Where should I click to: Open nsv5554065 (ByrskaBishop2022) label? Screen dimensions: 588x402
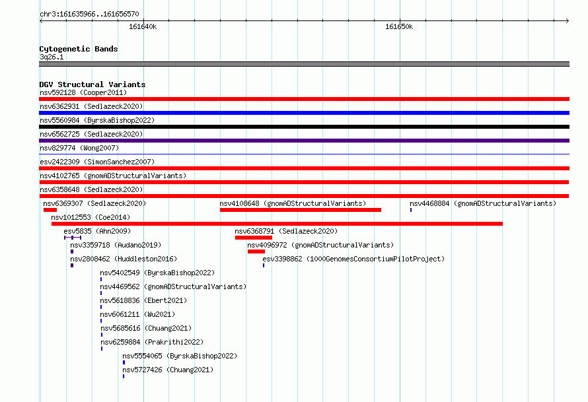click(x=180, y=356)
